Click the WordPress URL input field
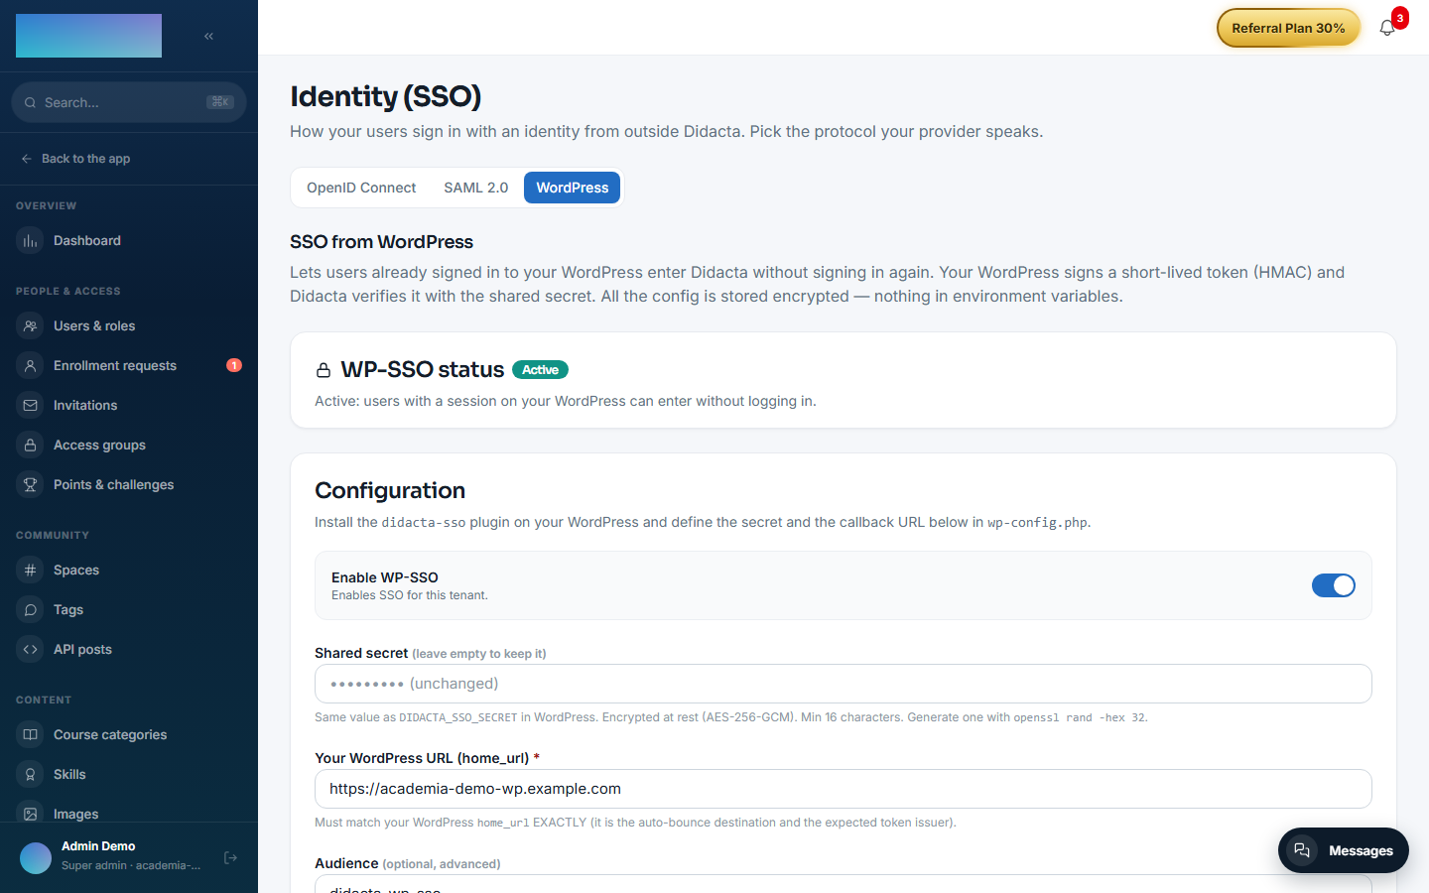The width and height of the screenshot is (1429, 893). click(844, 789)
